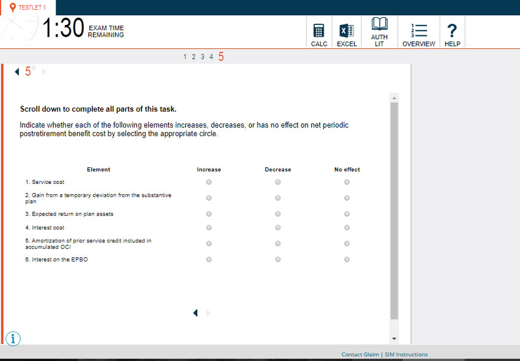Choose Increase for Interest cost
This screenshot has height=361, width=520.
click(209, 228)
